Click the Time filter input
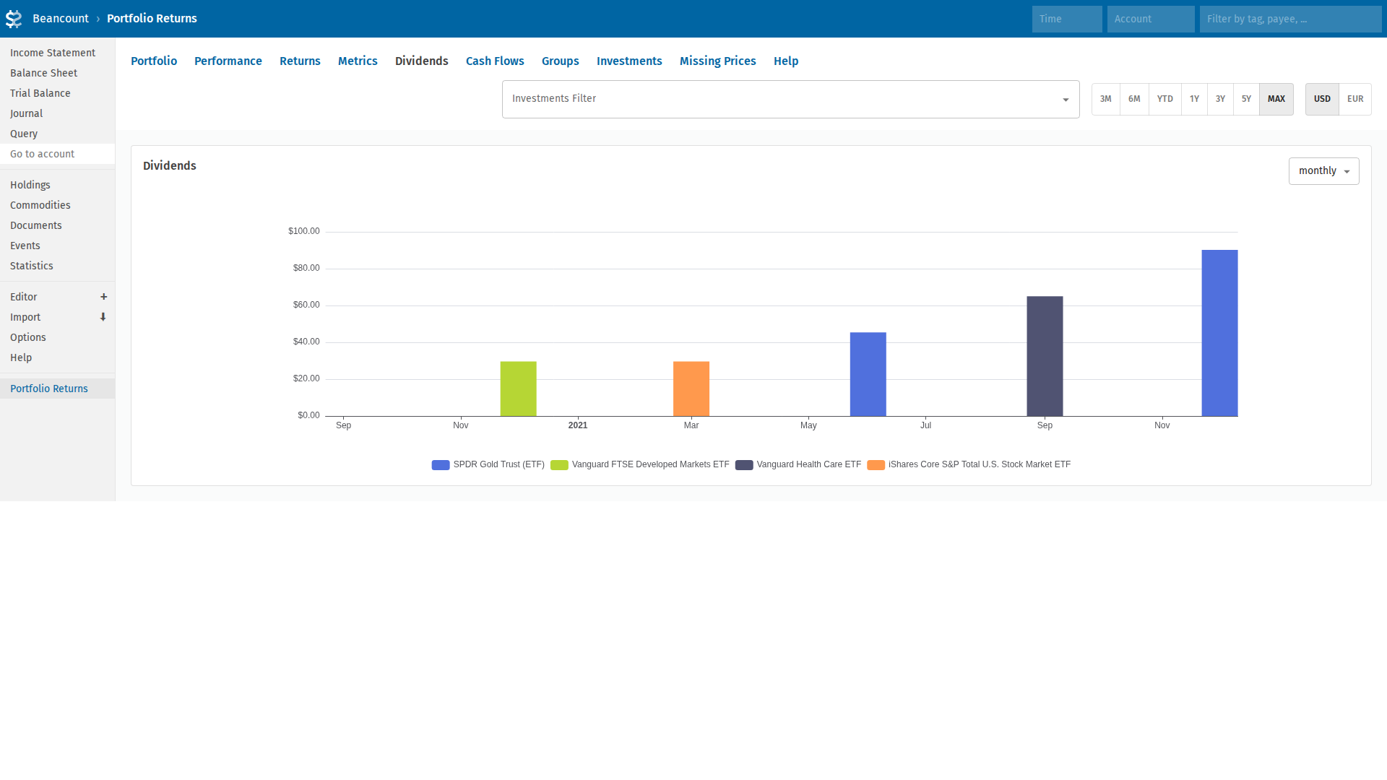The height and width of the screenshot is (780, 1387). [1066, 19]
